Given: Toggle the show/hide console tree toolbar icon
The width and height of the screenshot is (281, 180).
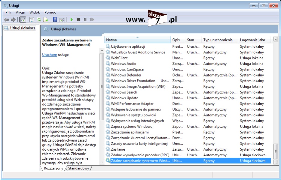Looking at the screenshot, I should tap(23, 19).
